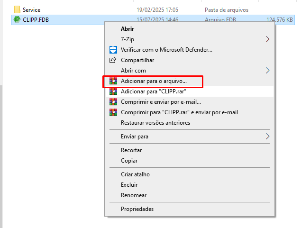The width and height of the screenshot is (301, 228).
Task: Click the Microsoft Defender shield icon
Action: pos(113,49)
